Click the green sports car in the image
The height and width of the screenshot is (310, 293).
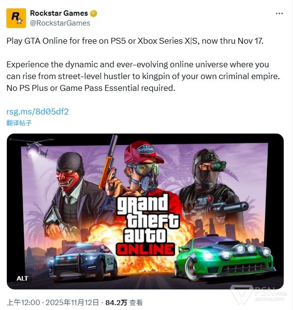224,258
